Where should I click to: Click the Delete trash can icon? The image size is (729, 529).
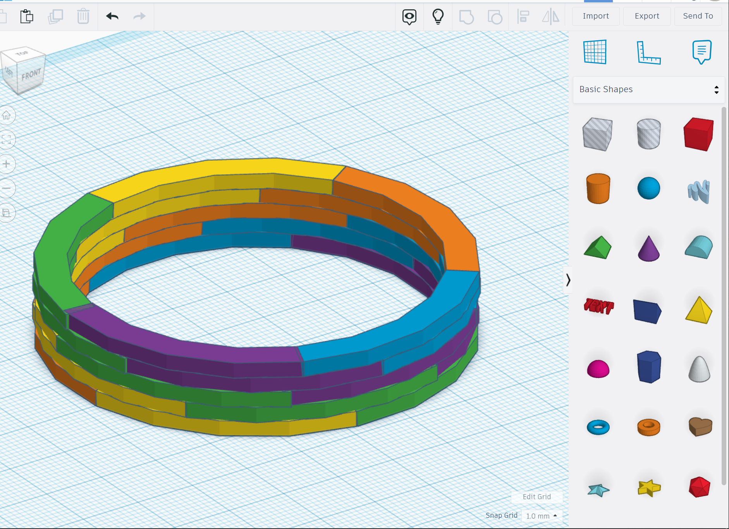click(x=83, y=16)
